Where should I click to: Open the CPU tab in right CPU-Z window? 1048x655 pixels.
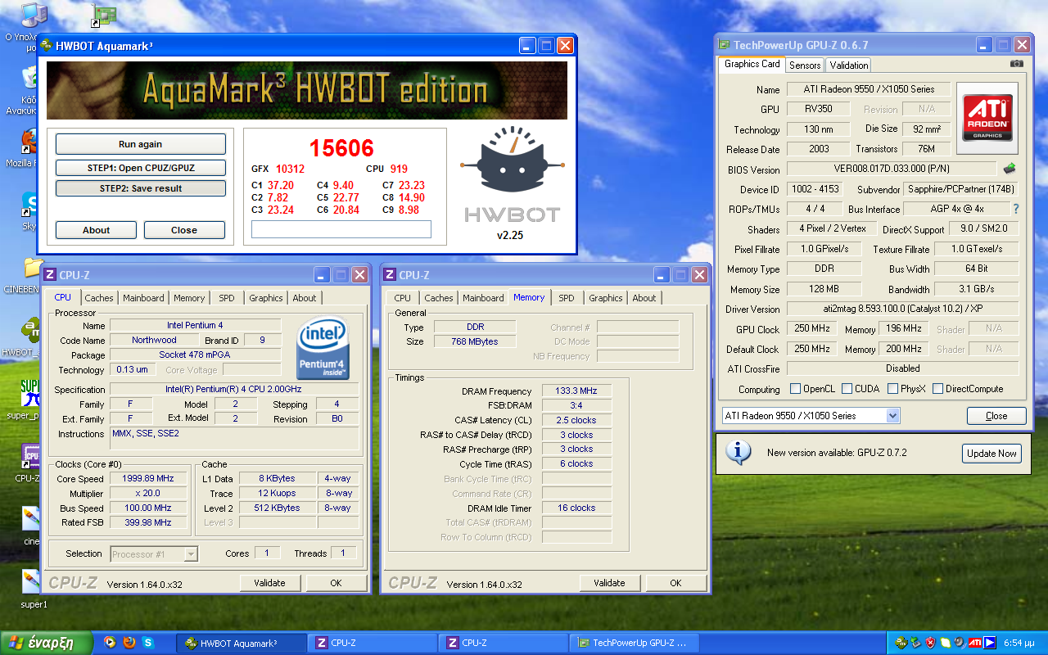pyautogui.click(x=402, y=298)
